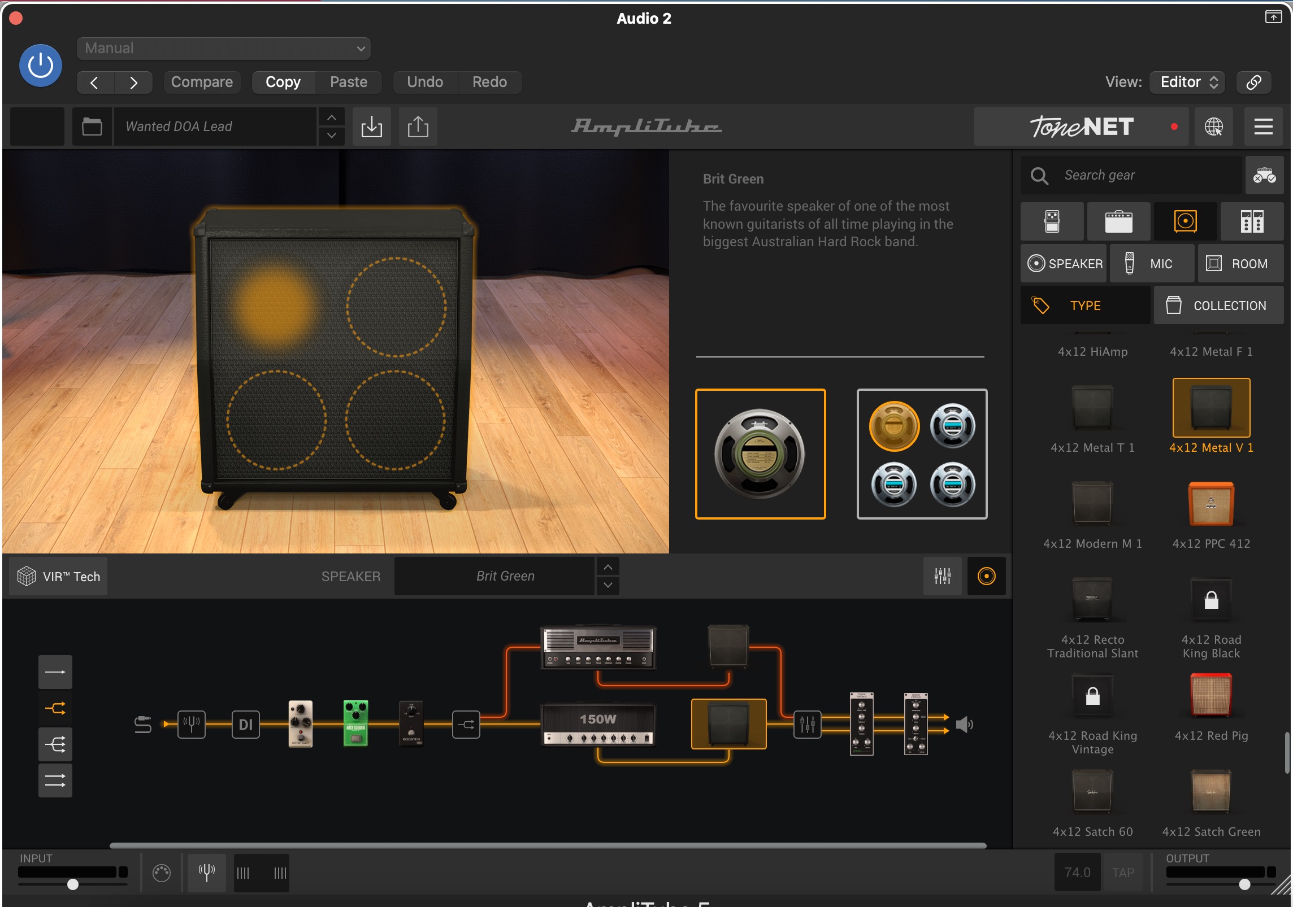Click the link chain icon
Screen dimensions: 1293x907
(1253, 82)
